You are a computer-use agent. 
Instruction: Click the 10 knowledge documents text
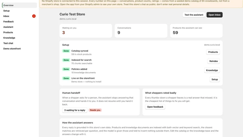coord(84,73)
